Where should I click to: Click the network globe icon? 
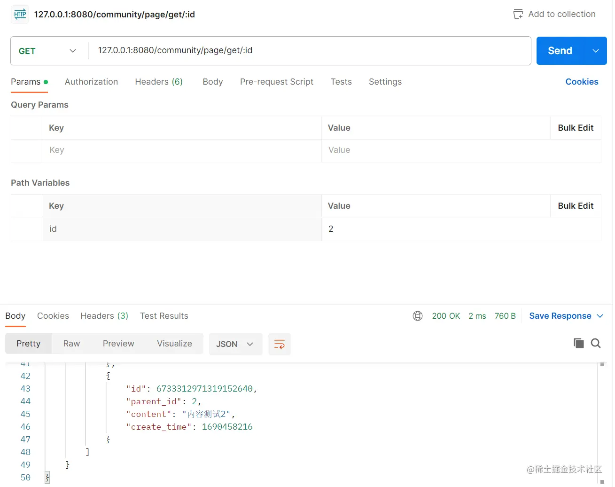(x=417, y=316)
